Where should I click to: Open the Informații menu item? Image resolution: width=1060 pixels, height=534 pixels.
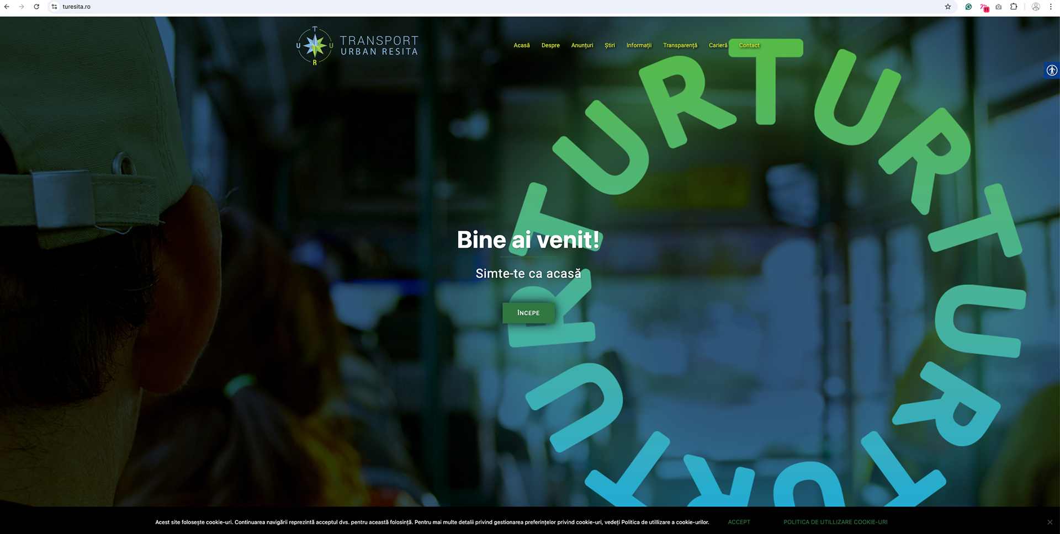click(x=639, y=45)
